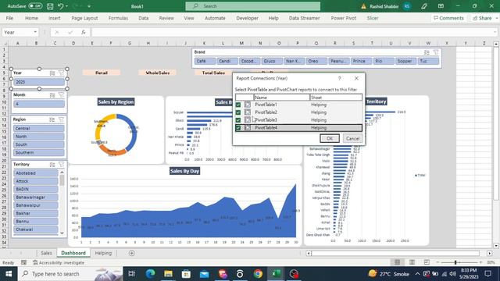Select Oreo in the Brand slicer

click(316, 61)
